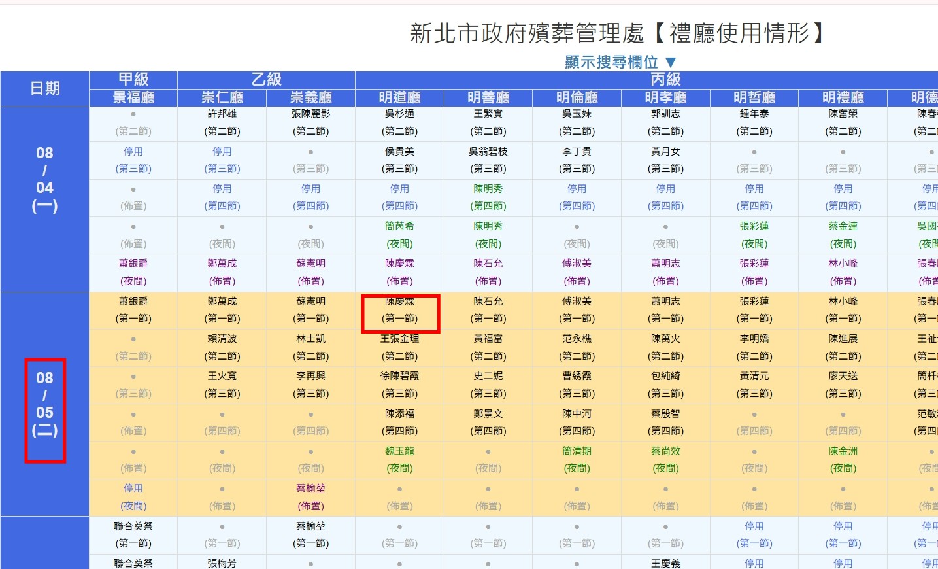Click the 崇仁廳 hall header
The height and width of the screenshot is (569, 938).
(222, 98)
